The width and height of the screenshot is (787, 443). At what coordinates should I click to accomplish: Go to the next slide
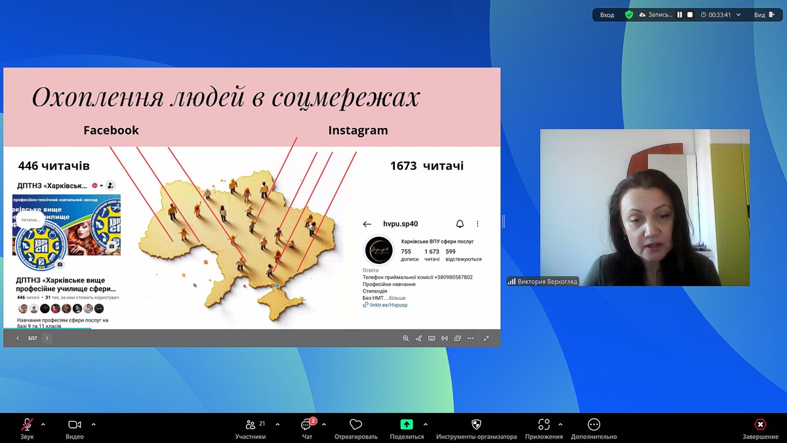[x=47, y=338]
